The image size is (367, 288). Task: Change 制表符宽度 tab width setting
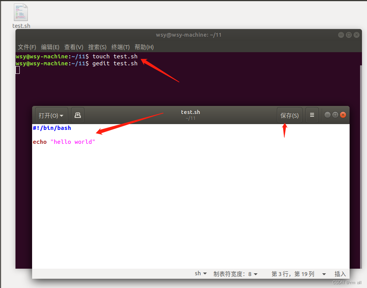tap(236, 273)
